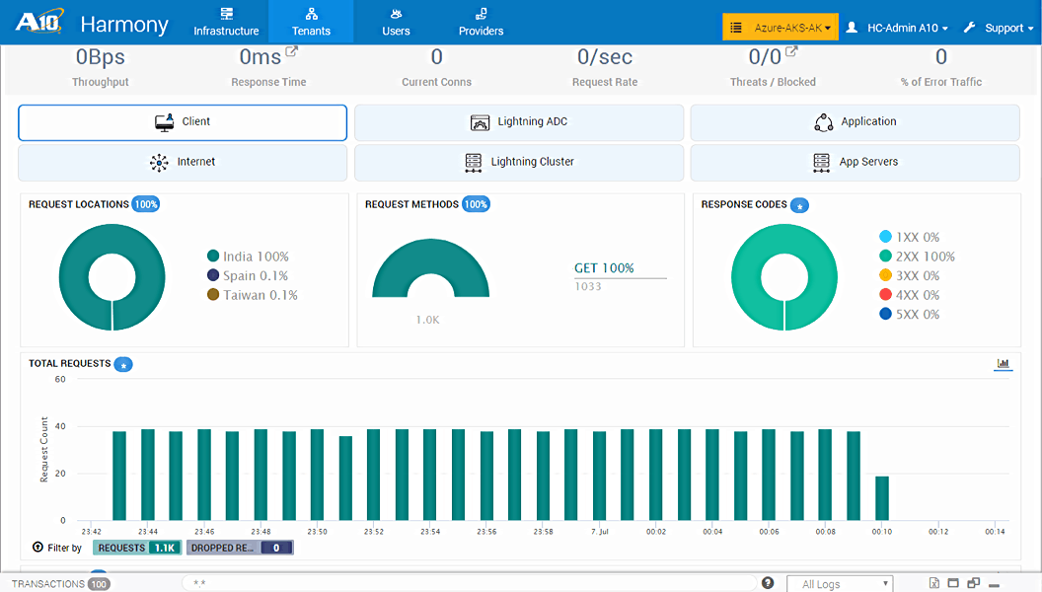
Task: Toggle the Taiwan legend entry
Action: coord(252,295)
